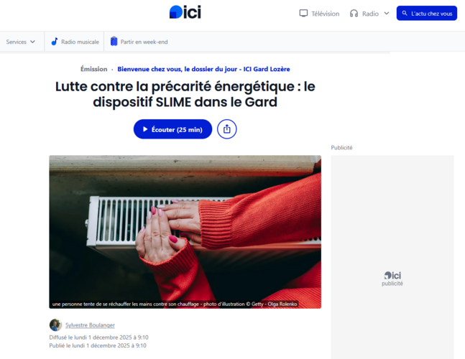This screenshot has width=465, height=359.
Task: Click the suitcase Partir en week-end icon
Action: [114, 42]
